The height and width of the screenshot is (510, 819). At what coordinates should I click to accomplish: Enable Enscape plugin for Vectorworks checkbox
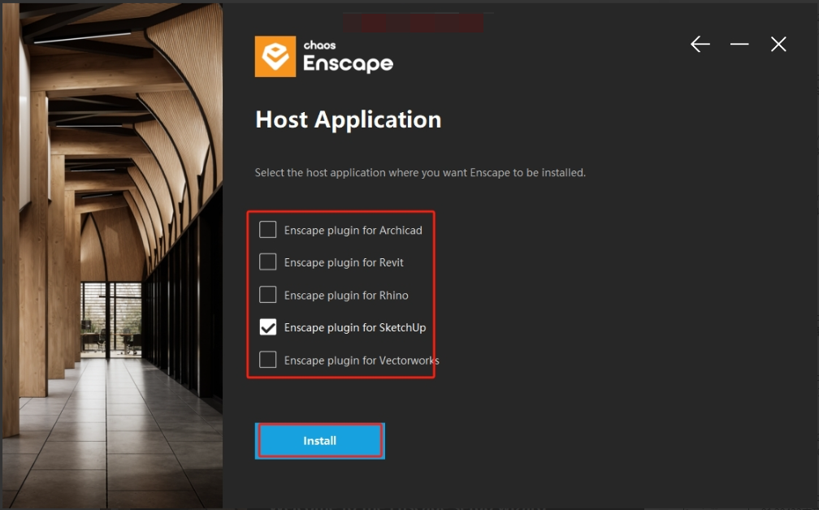tap(268, 360)
